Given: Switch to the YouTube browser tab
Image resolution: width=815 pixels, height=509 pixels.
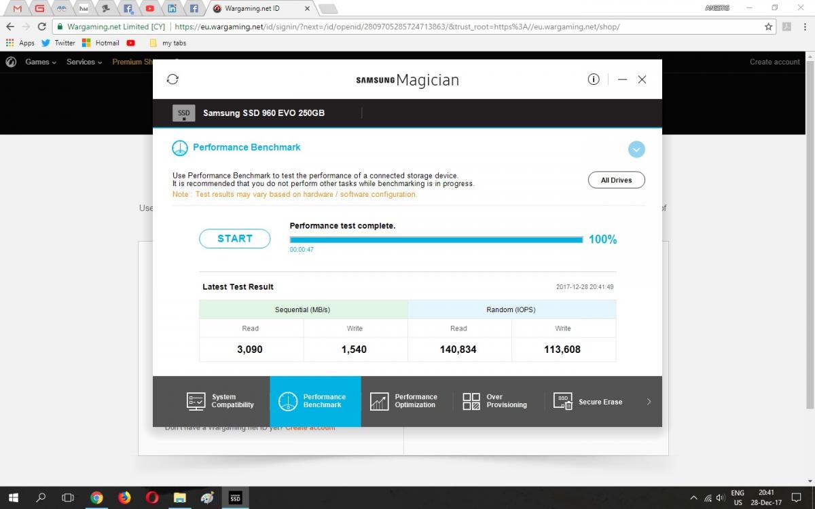Looking at the screenshot, I should [150, 9].
